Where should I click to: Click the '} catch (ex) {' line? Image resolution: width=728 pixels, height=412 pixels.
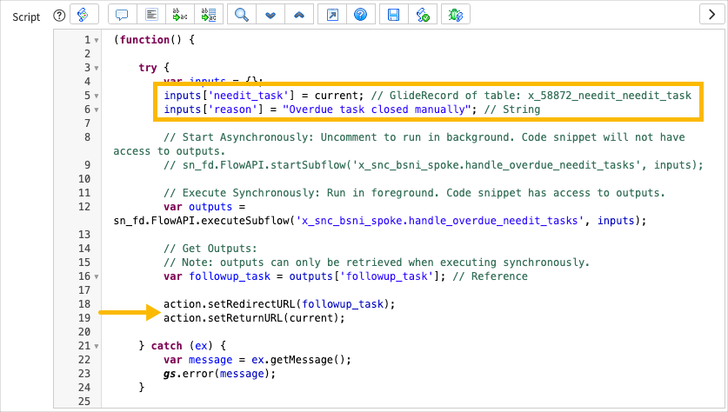(x=182, y=346)
